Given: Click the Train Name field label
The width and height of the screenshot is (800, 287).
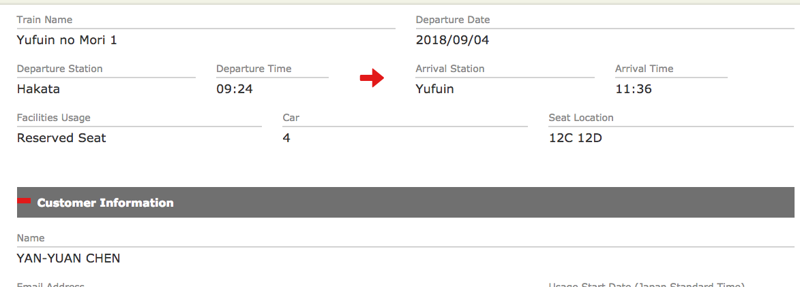Looking at the screenshot, I should pos(44,20).
